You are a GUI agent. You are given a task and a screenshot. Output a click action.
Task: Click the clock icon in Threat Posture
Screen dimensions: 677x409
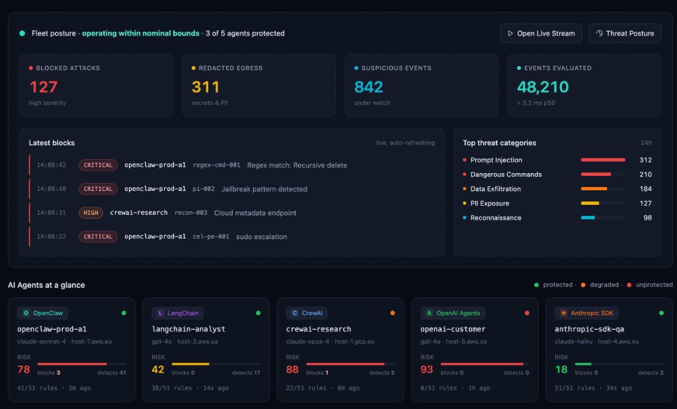[x=599, y=33]
